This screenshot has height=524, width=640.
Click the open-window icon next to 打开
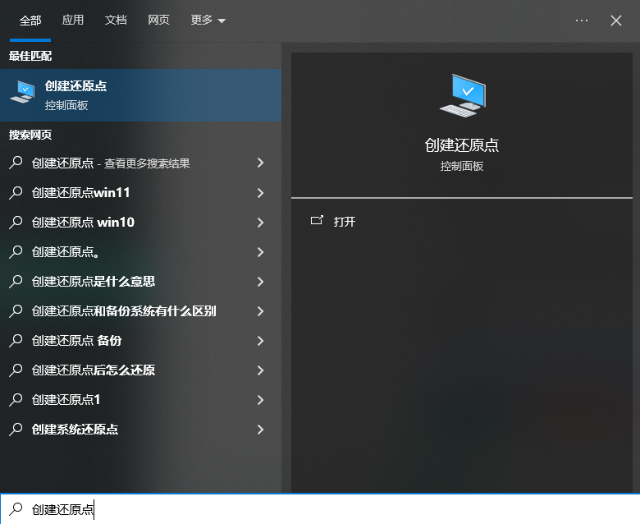click(317, 221)
